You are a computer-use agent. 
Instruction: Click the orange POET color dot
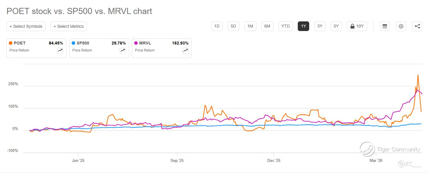[x=11, y=43]
